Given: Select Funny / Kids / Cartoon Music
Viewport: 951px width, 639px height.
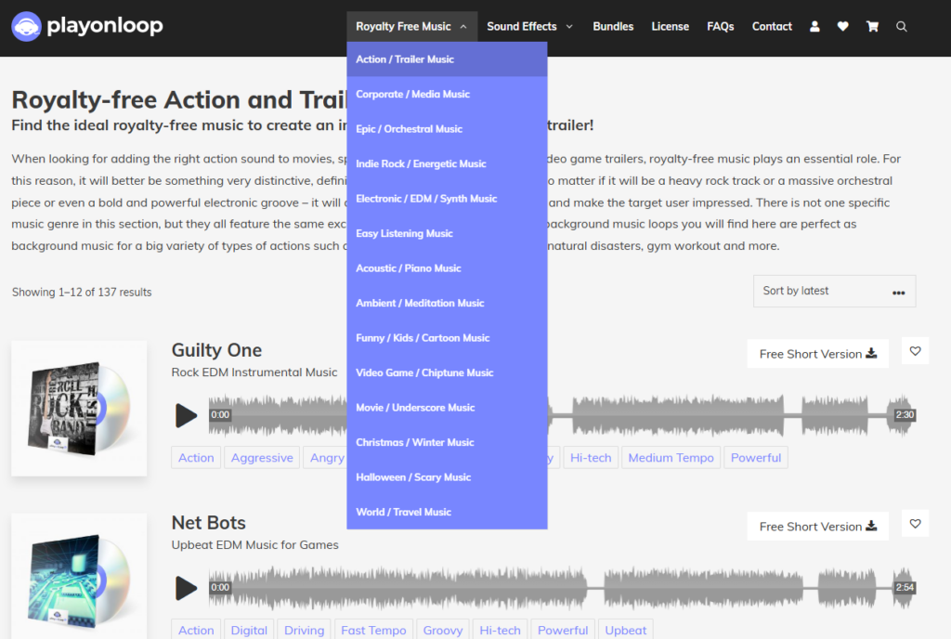Looking at the screenshot, I should (x=447, y=338).
